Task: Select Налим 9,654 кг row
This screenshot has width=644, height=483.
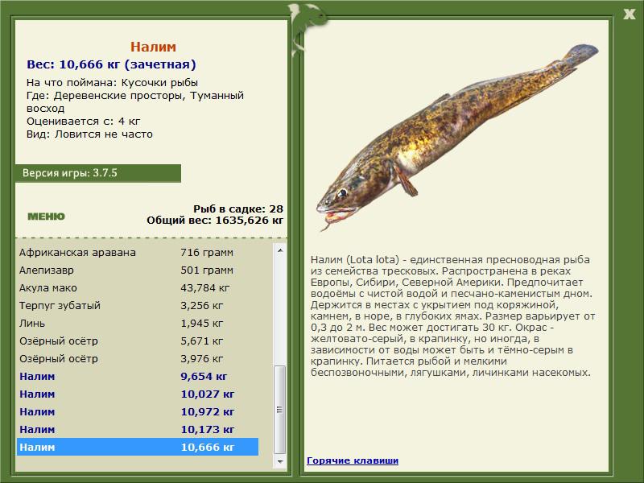Action: pyautogui.click(x=138, y=376)
